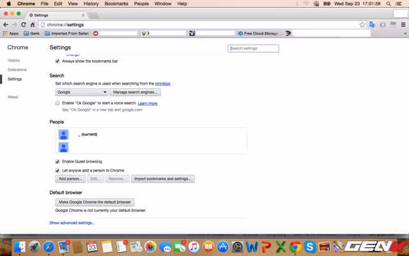The image size is (409, 256).
Task: Click the Search settings field
Action: (254, 48)
